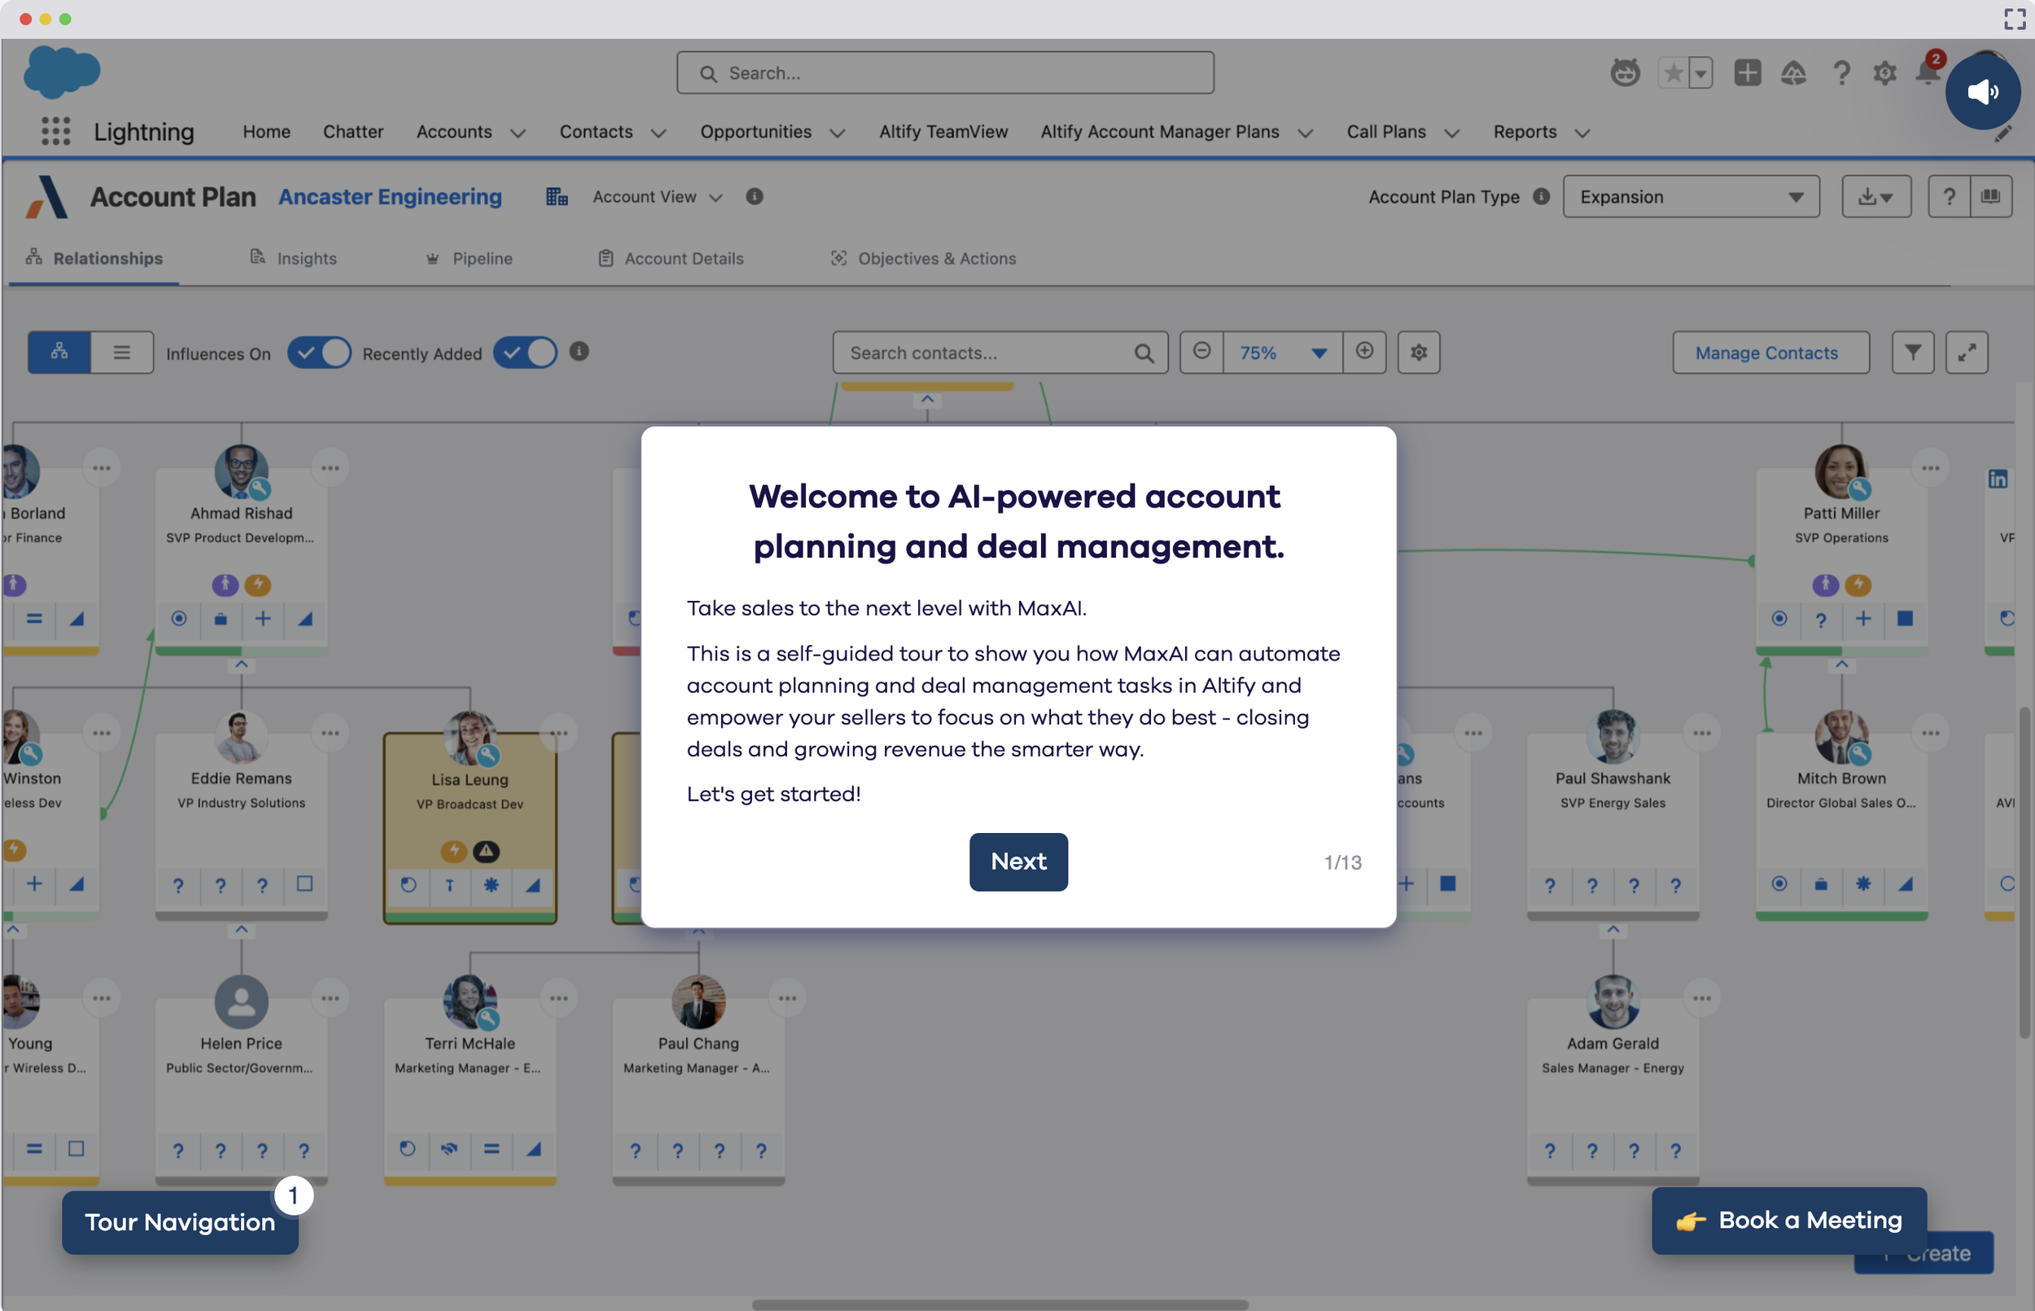Open the Opportunities nav dropdown arrow
Screen dimensions: 2035x1311
click(837, 133)
